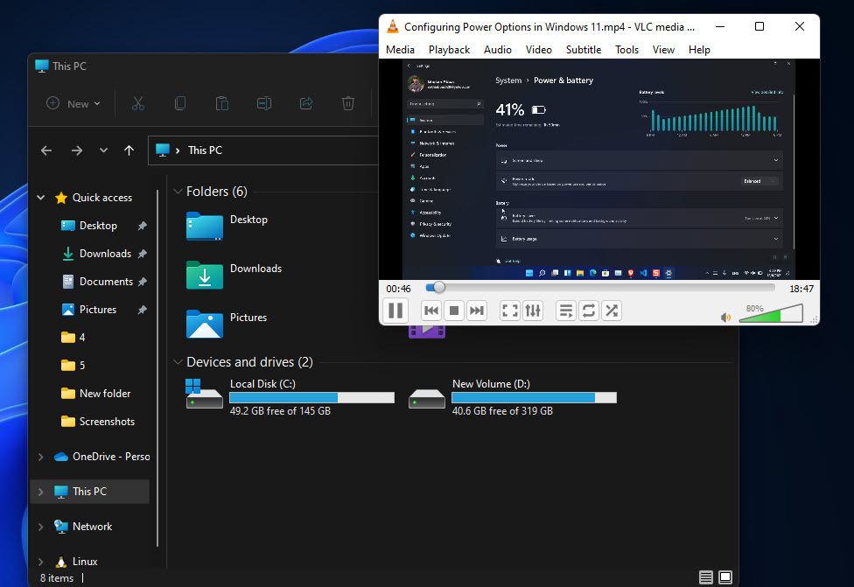Click the Delete trash icon in Explorer
This screenshot has height=587, width=854.
(348, 103)
